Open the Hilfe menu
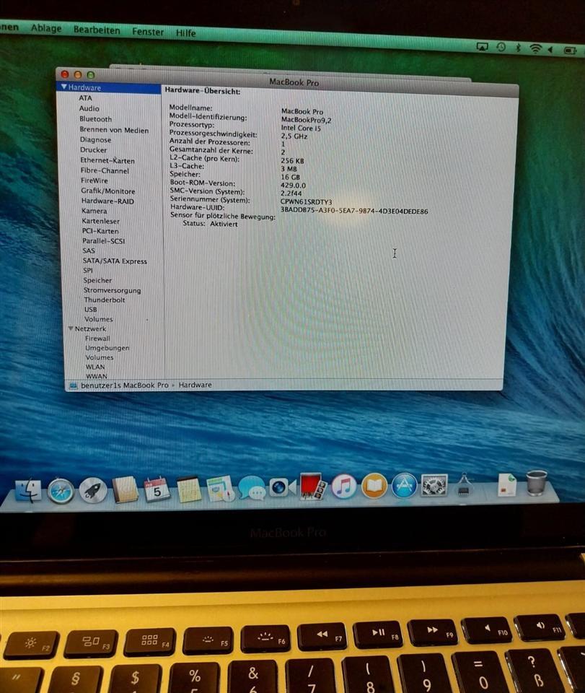The image size is (585, 693). coord(185,33)
